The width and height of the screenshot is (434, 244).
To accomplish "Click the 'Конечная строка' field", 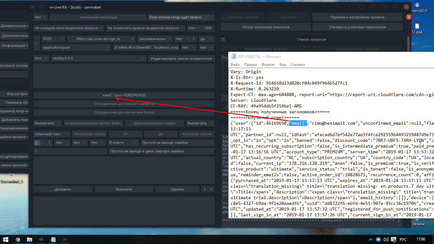I will (x=197, y=134).
